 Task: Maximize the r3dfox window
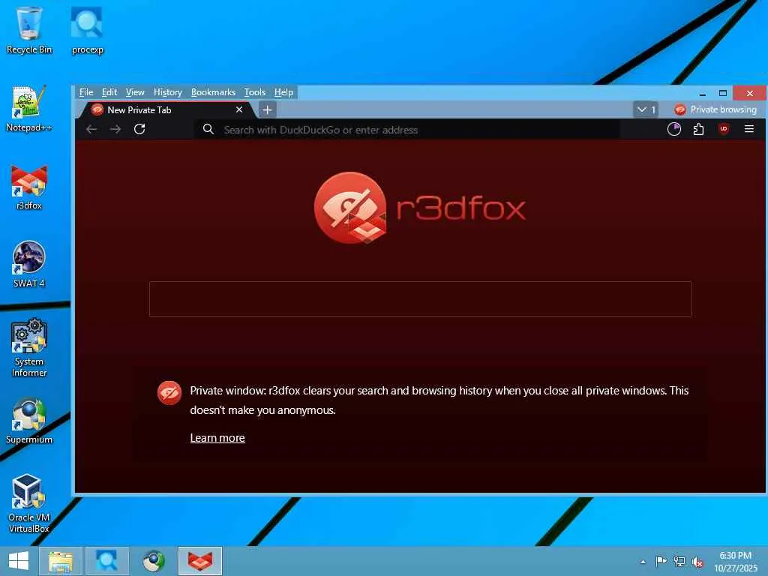pyautogui.click(x=722, y=93)
